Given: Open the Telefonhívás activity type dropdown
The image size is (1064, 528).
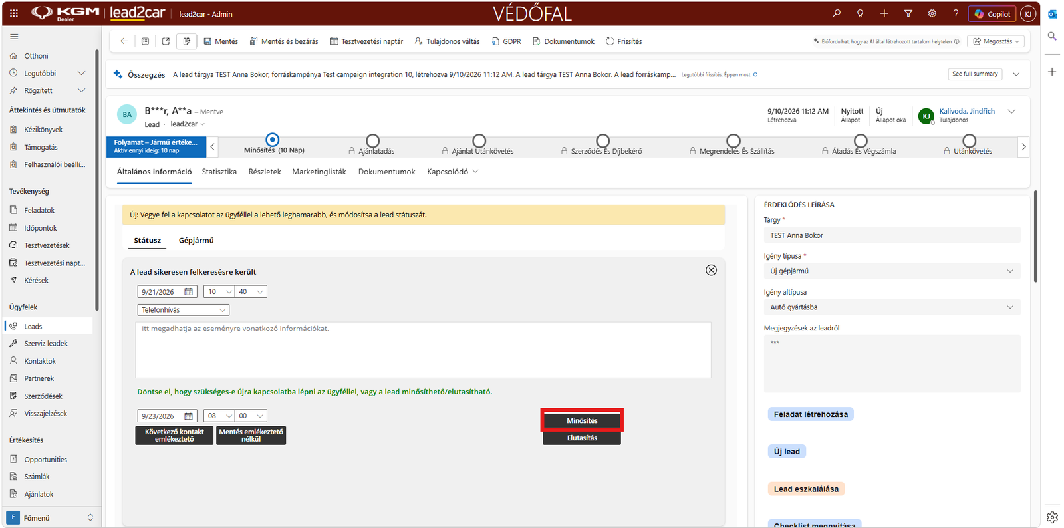Looking at the screenshot, I should 183,310.
